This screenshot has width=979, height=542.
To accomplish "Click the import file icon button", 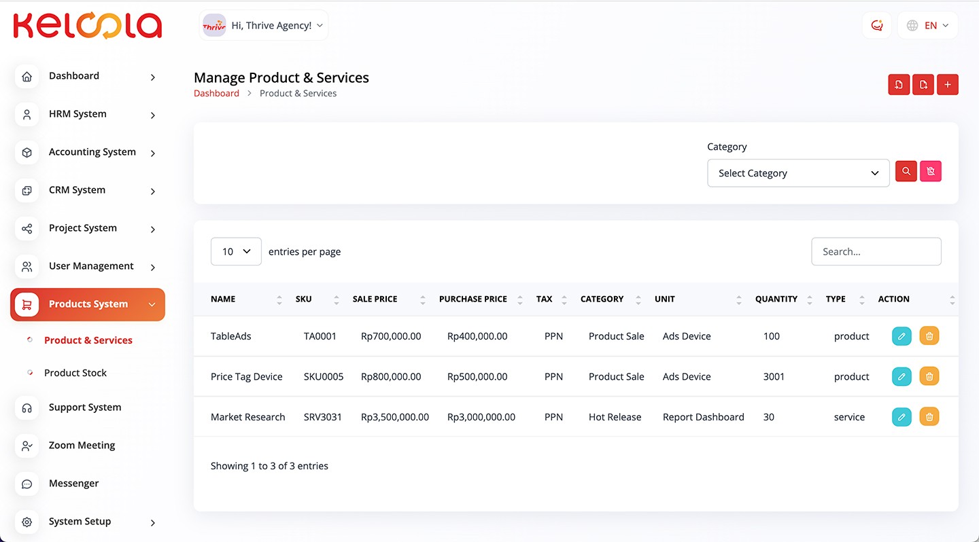I will (x=899, y=85).
